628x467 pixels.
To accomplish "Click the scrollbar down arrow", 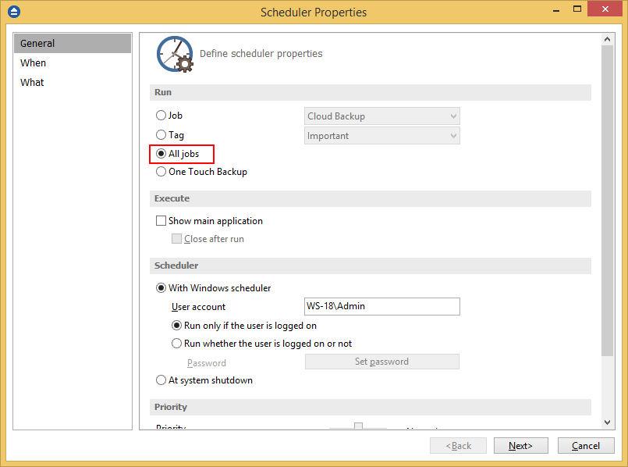I will click(x=608, y=422).
